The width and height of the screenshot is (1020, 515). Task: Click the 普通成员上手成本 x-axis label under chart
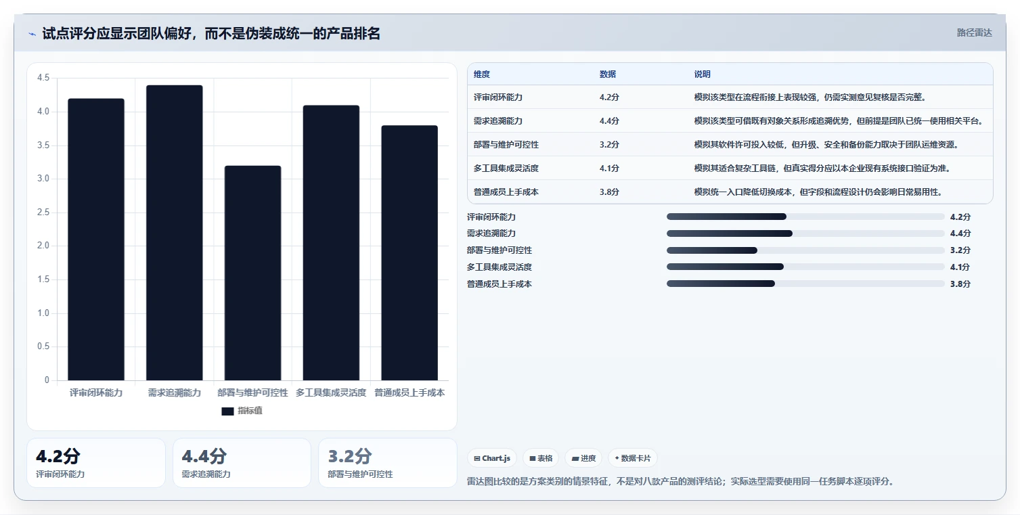click(x=409, y=393)
